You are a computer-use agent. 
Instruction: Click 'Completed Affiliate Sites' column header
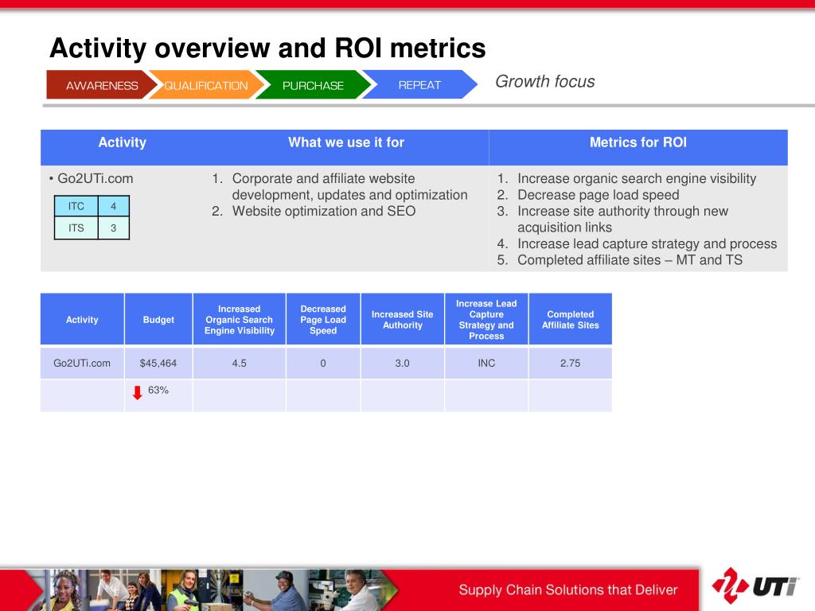570,319
